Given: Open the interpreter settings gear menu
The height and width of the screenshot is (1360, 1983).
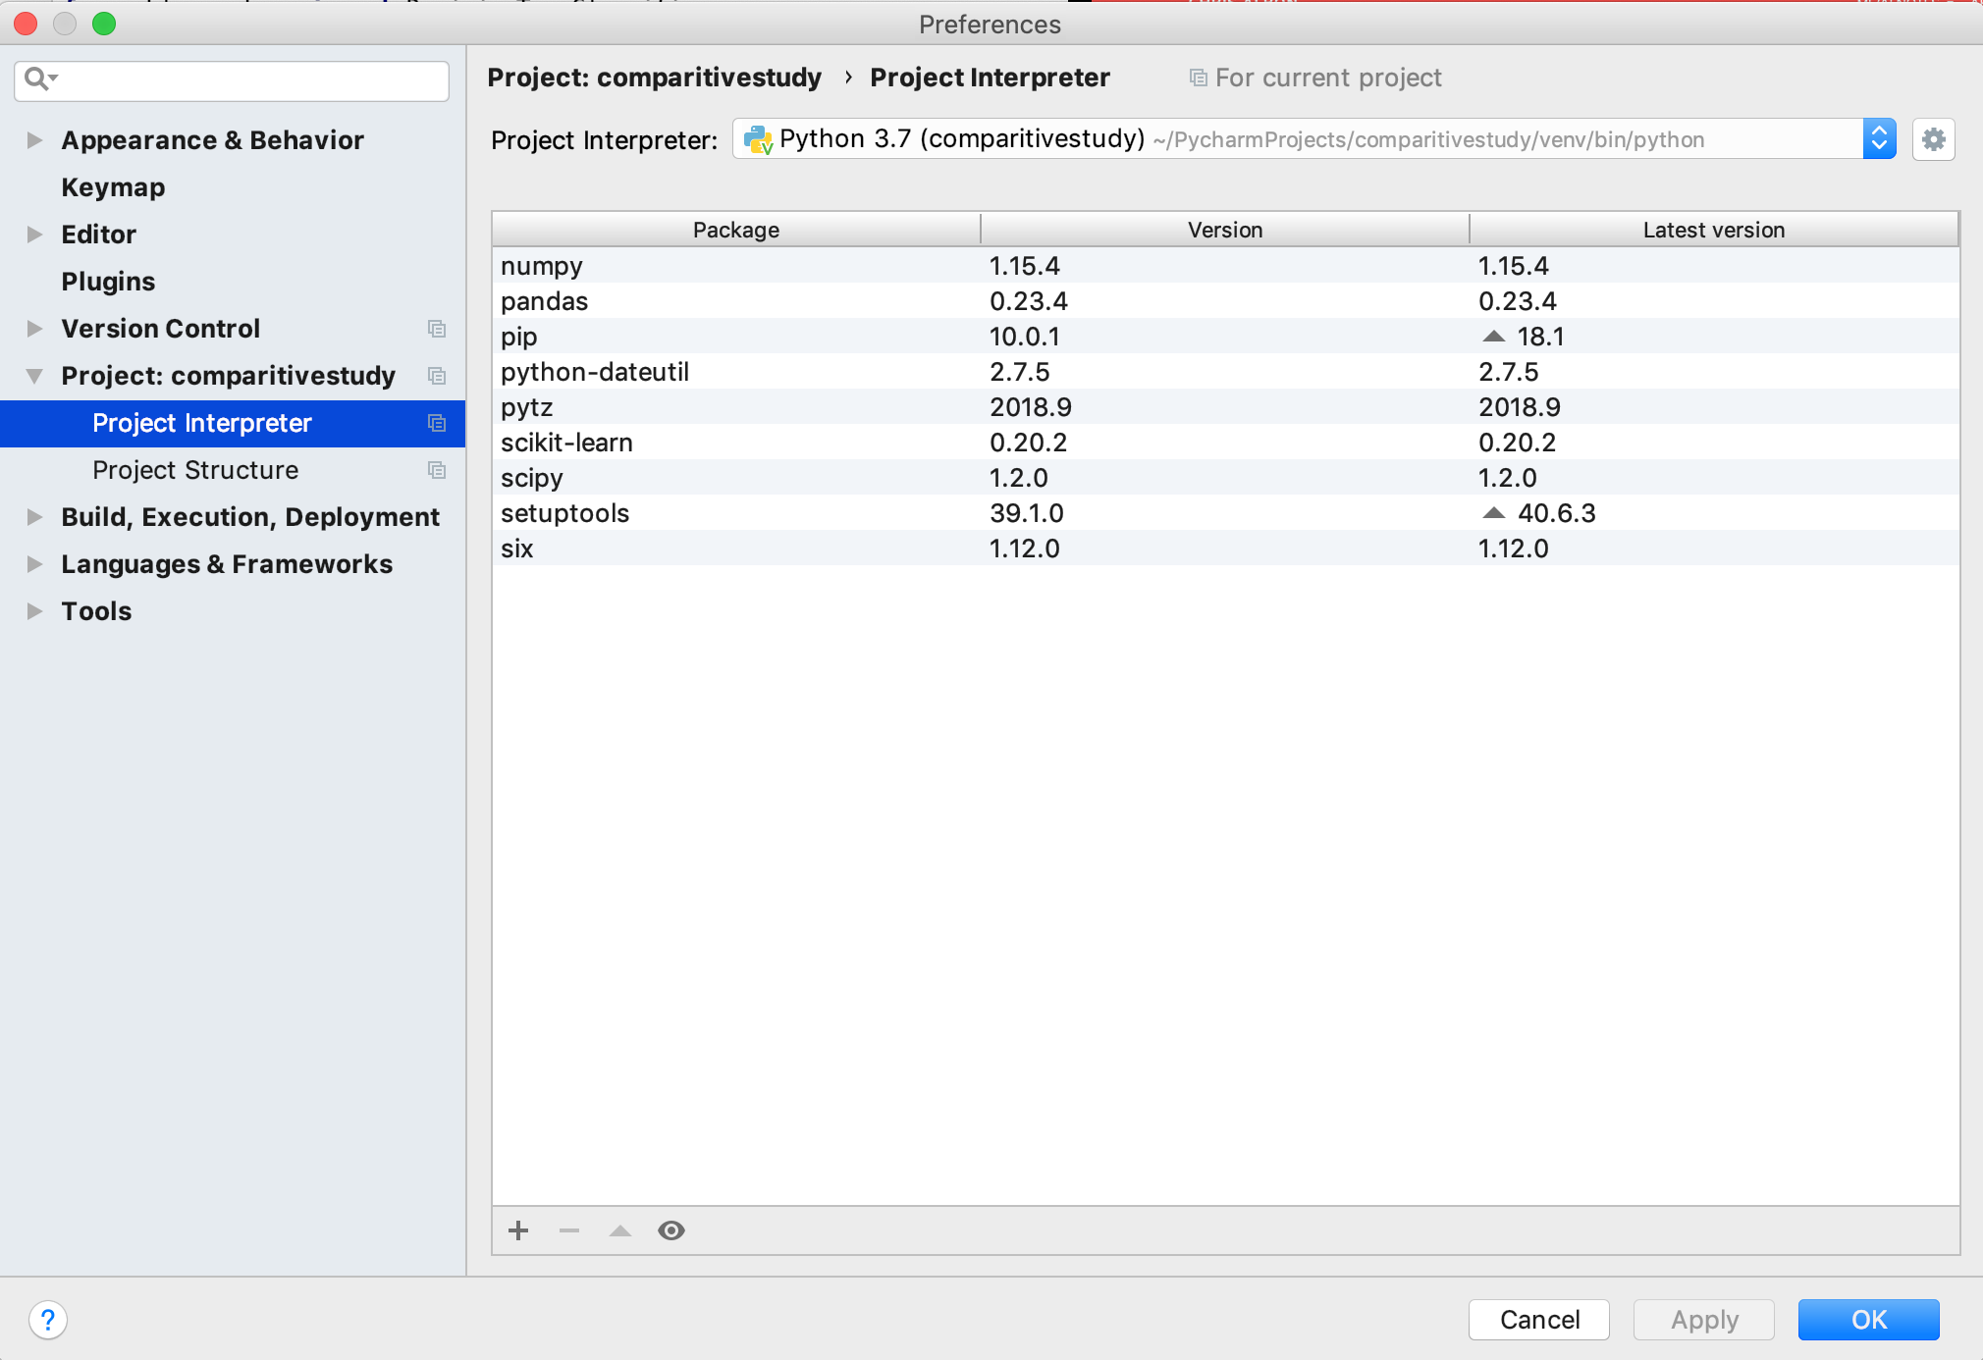Looking at the screenshot, I should tap(1934, 139).
